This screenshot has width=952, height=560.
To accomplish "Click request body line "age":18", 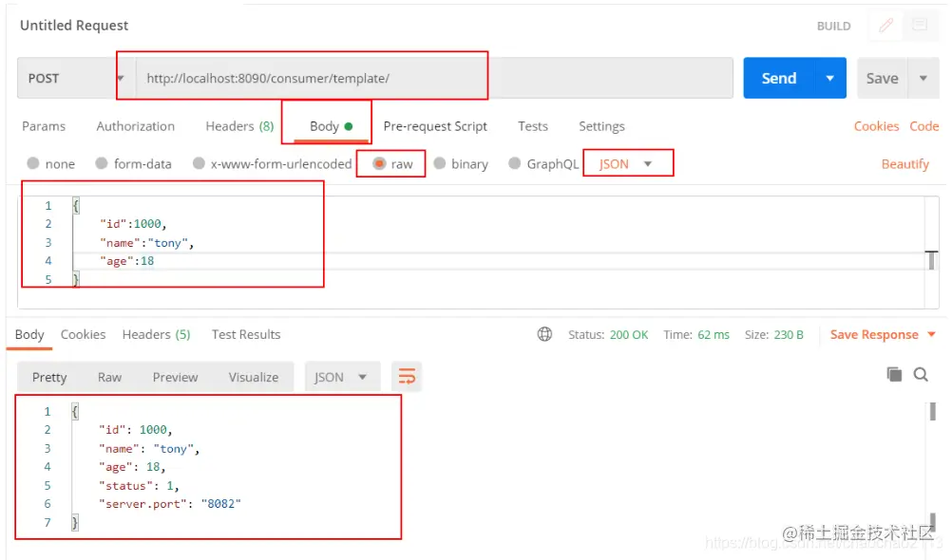I will tap(127, 261).
